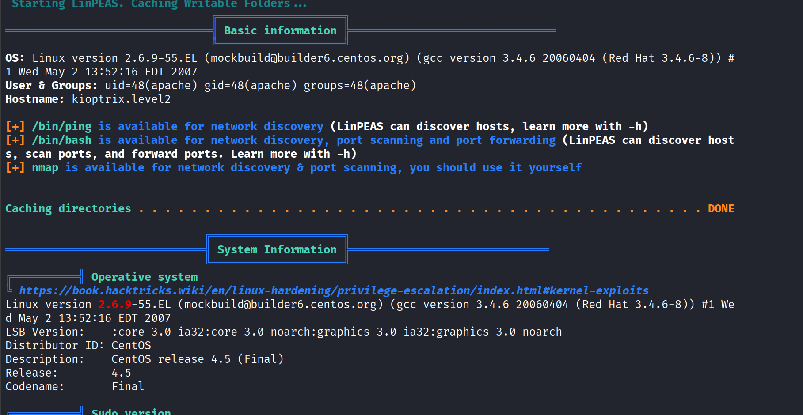Click the "Basic information" section header box
The image size is (803, 415).
280,30
